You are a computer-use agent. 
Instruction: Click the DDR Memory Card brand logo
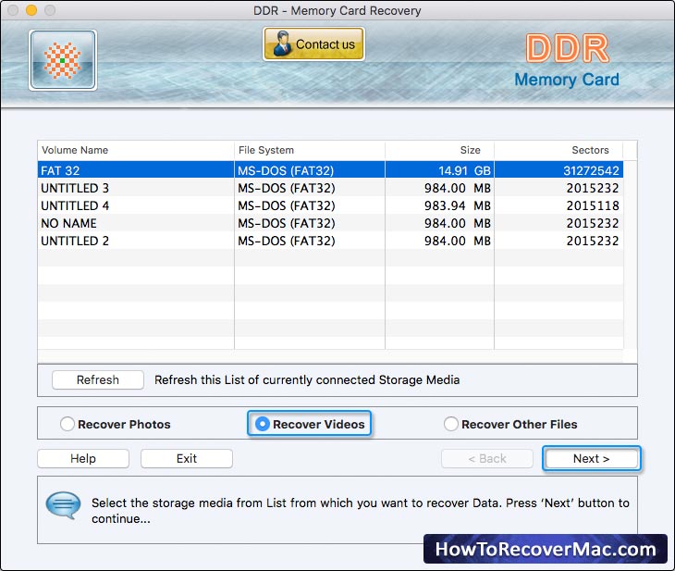[x=567, y=61]
